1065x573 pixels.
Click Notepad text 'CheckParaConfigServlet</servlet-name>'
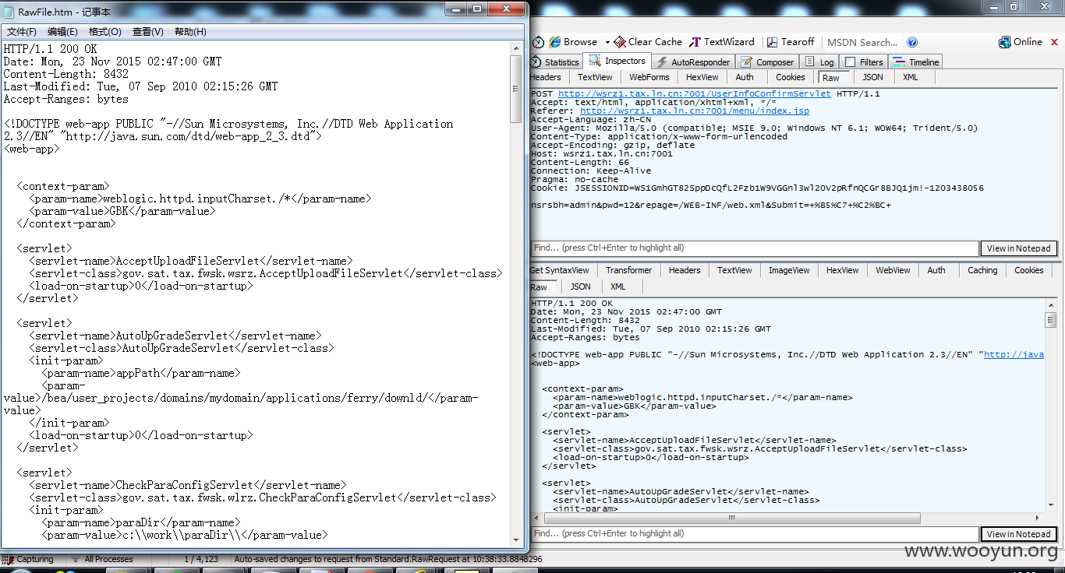pyautogui.click(x=230, y=485)
